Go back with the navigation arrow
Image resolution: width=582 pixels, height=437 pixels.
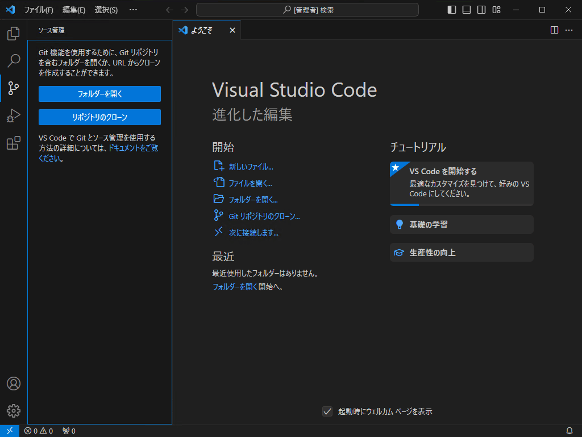coord(169,10)
